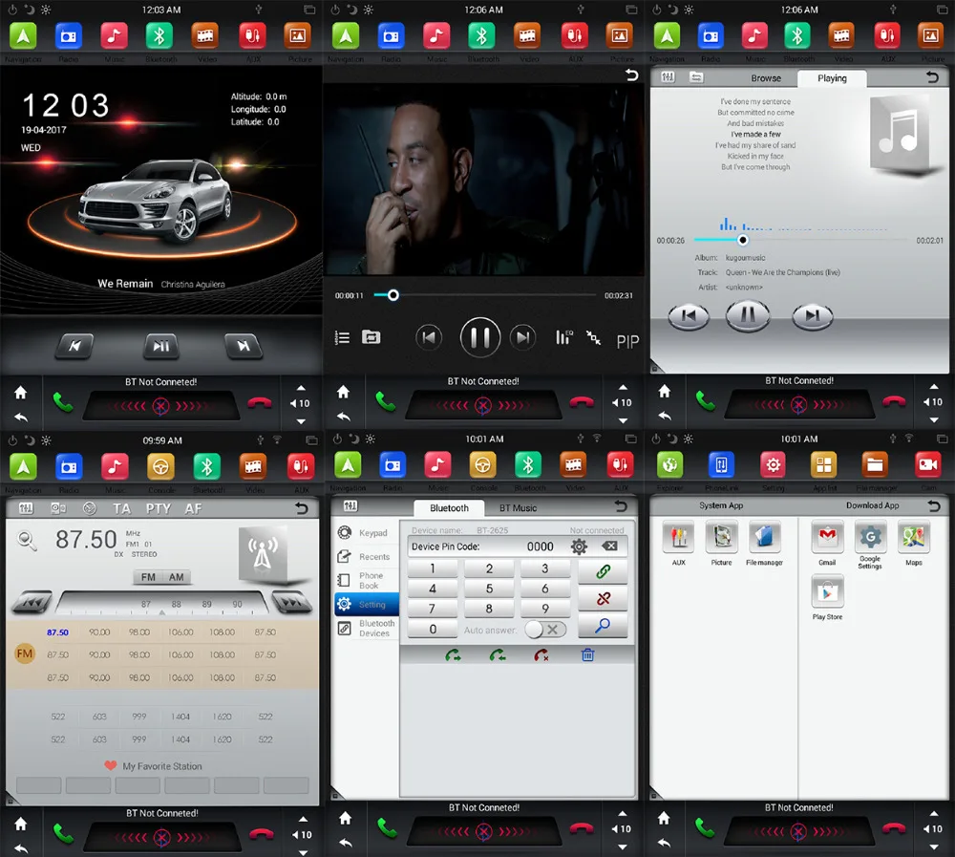This screenshot has height=857, width=955.
Task: Switch the radio band to FM using the FM/AM selector
Action: coord(148,577)
